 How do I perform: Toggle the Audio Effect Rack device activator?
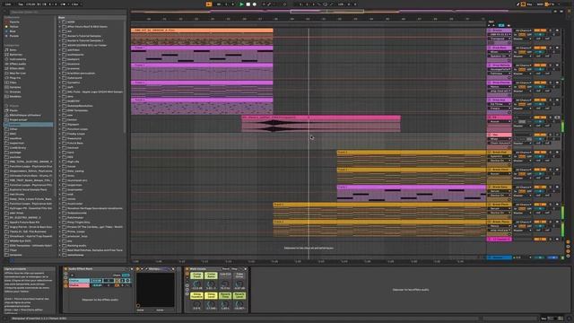[x=65, y=269]
